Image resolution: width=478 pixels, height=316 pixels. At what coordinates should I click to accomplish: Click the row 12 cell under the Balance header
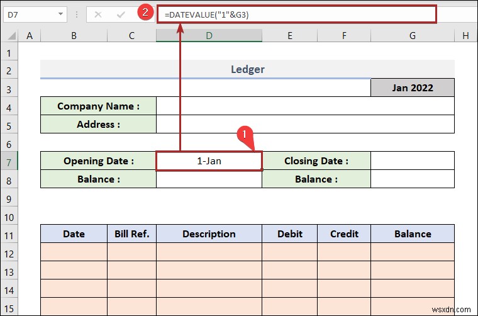tap(413, 252)
